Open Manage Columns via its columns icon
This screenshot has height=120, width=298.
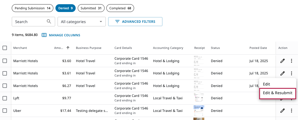tap(44, 35)
